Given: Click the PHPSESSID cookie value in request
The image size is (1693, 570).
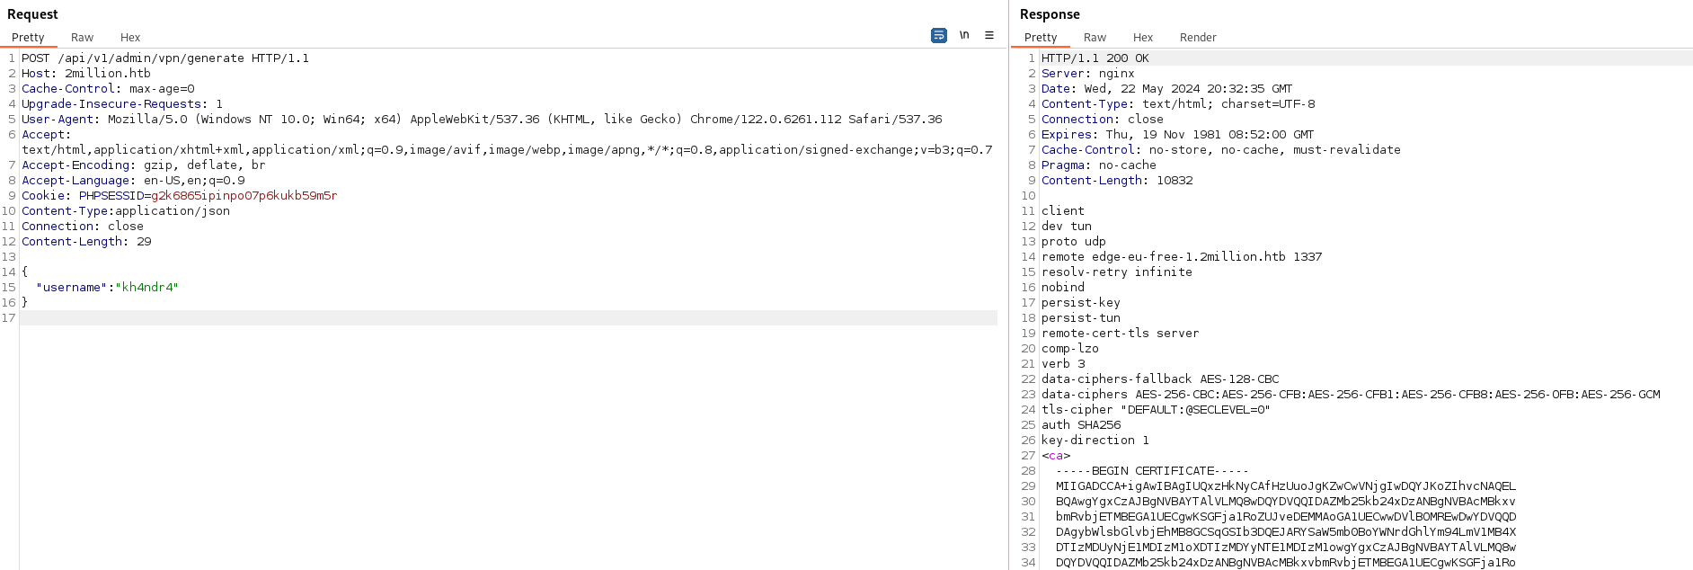Looking at the screenshot, I should click(x=244, y=196).
